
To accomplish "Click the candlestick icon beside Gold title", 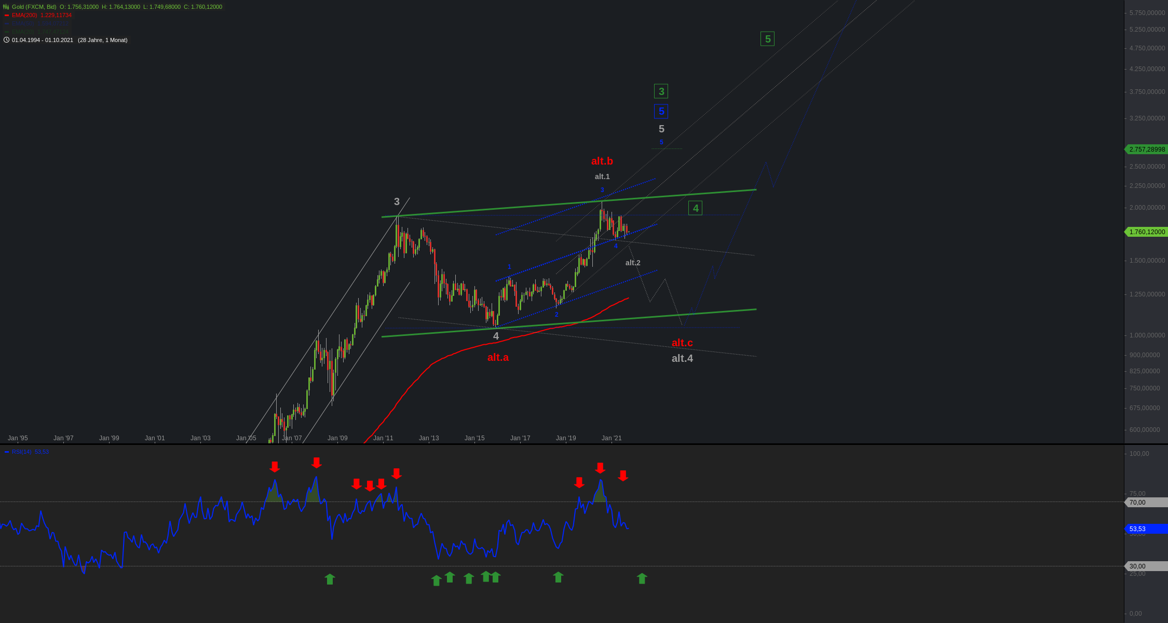I will tap(6, 7).
